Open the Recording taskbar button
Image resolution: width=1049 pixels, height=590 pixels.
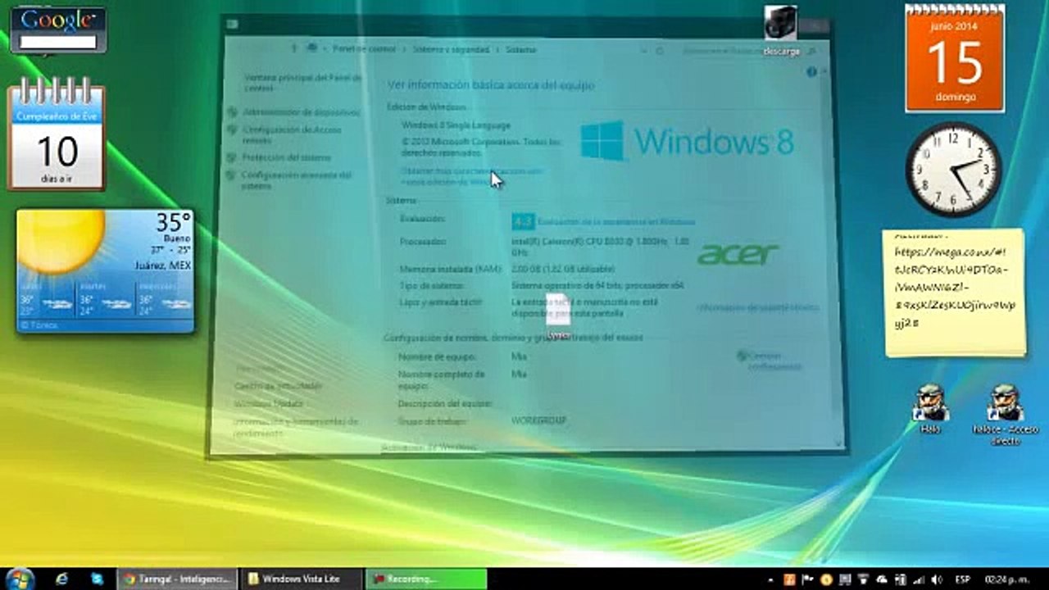click(x=425, y=579)
